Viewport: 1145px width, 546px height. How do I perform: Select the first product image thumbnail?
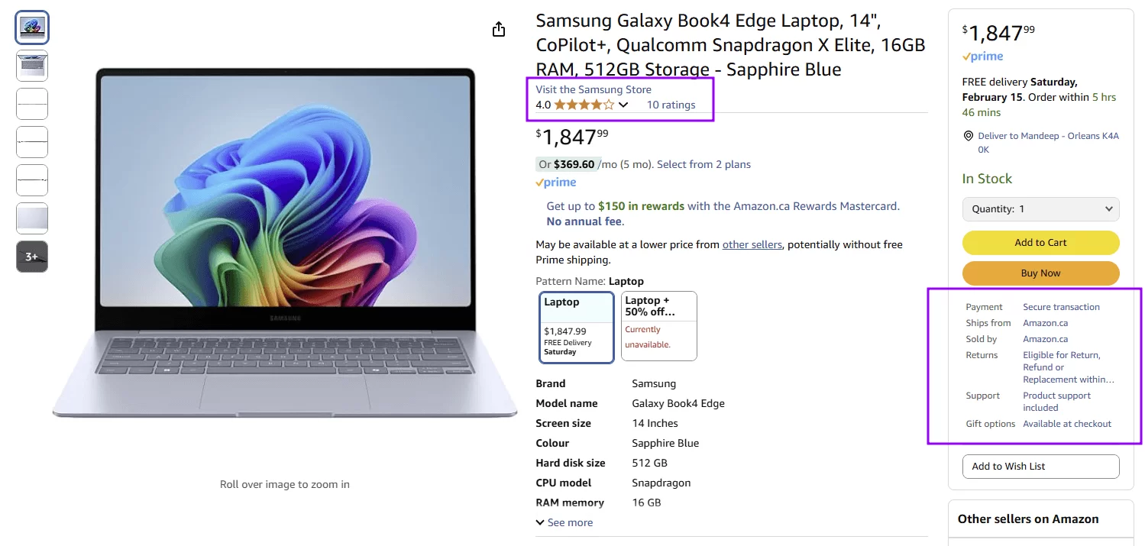click(x=31, y=27)
